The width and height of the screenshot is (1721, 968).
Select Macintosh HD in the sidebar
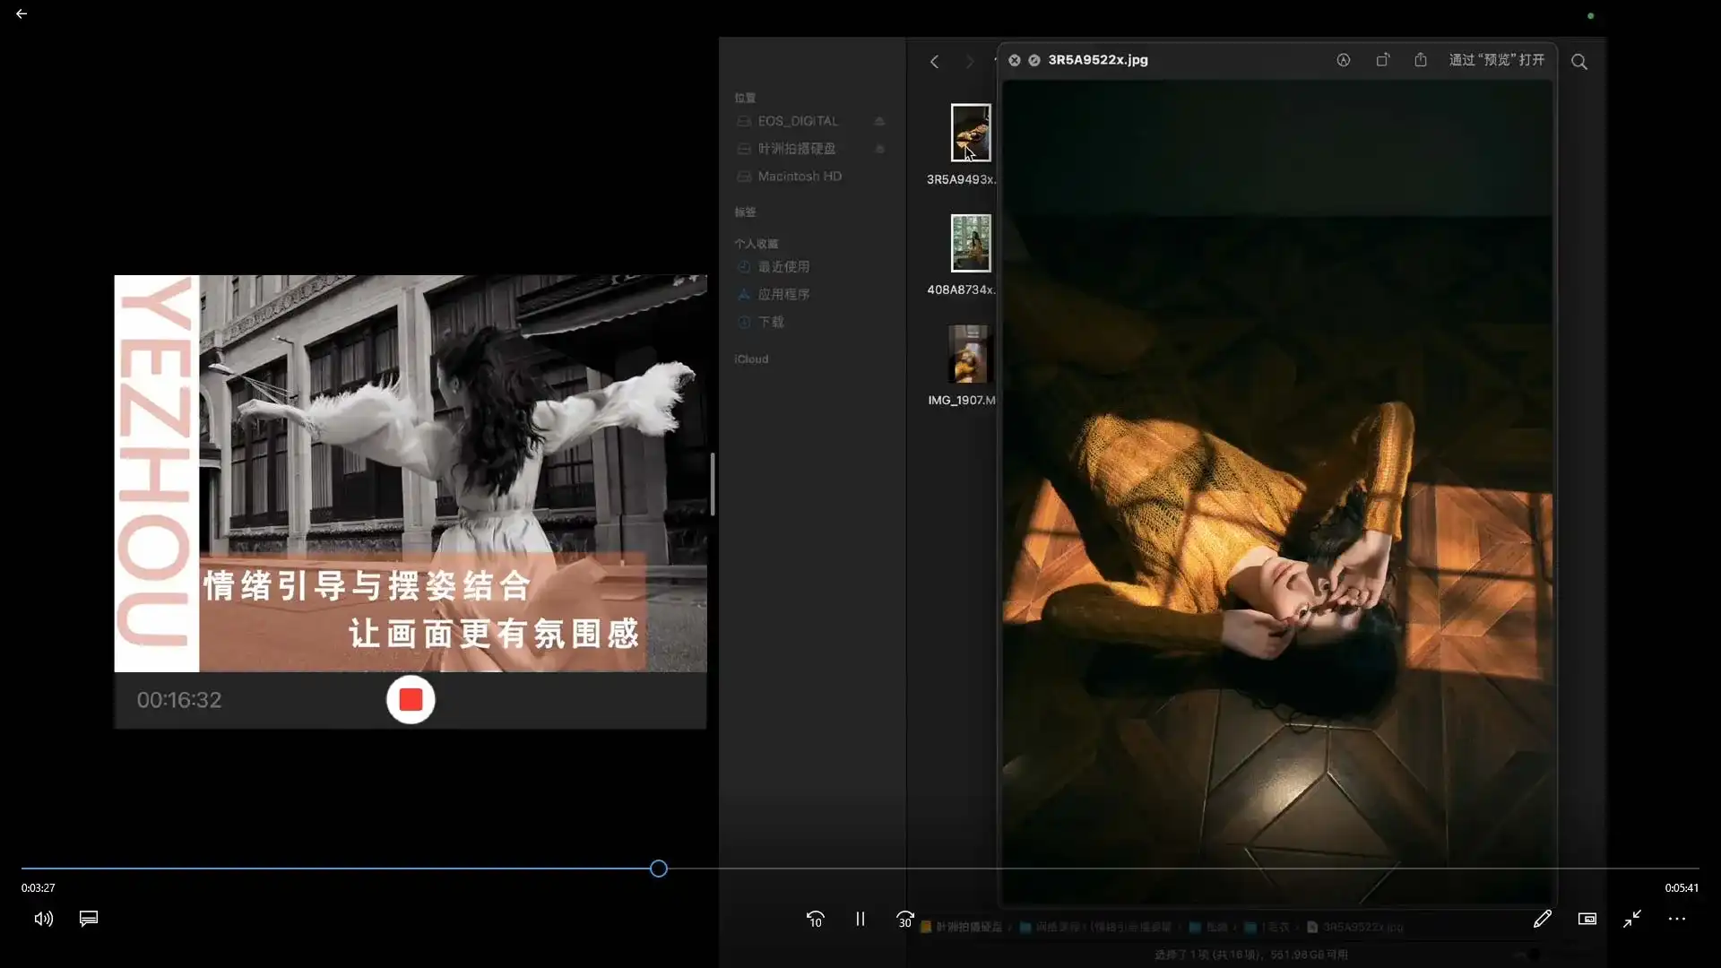click(x=799, y=177)
